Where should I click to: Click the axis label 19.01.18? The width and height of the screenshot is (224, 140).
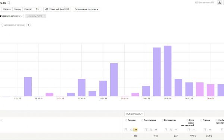click(39, 98)
